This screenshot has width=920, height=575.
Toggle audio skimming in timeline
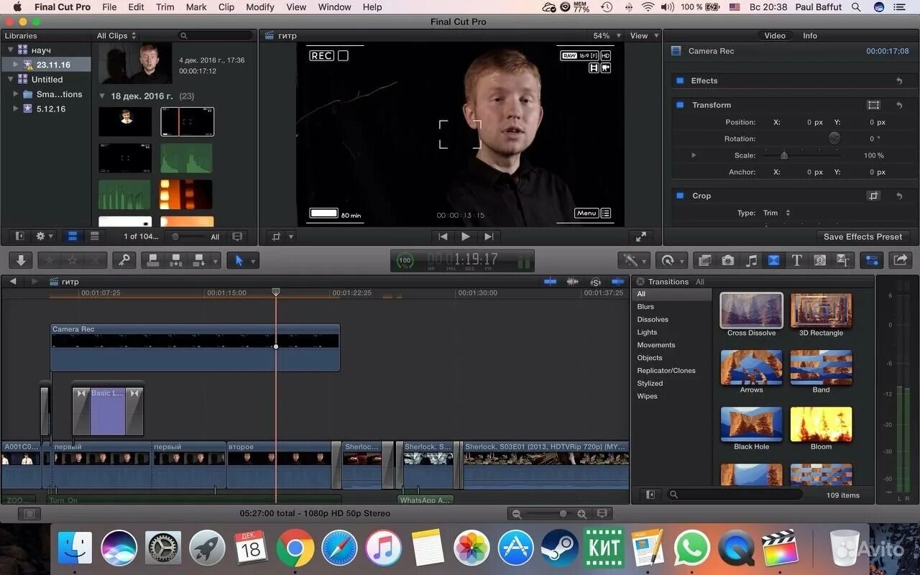[573, 282]
